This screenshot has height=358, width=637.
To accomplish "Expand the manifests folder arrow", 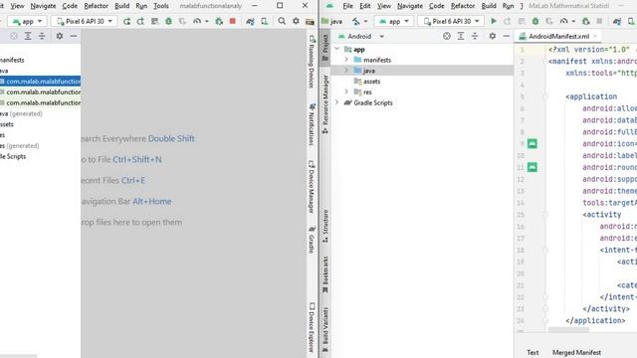I will pos(346,60).
